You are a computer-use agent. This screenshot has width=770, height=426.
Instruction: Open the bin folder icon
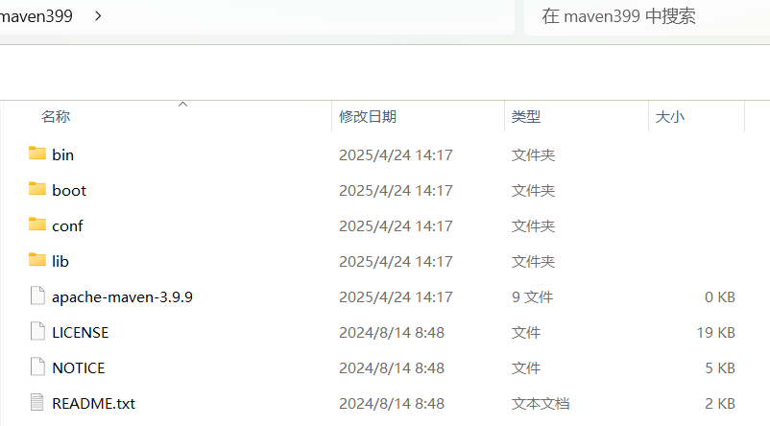(x=37, y=154)
